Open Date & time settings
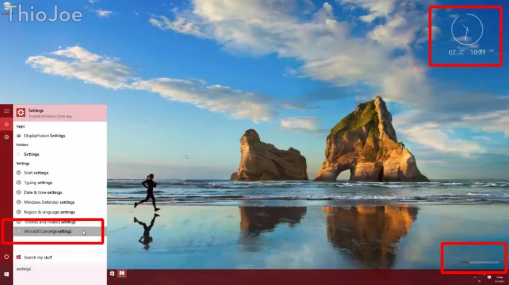The width and height of the screenshot is (509, 285). click(x=43, y=192)
